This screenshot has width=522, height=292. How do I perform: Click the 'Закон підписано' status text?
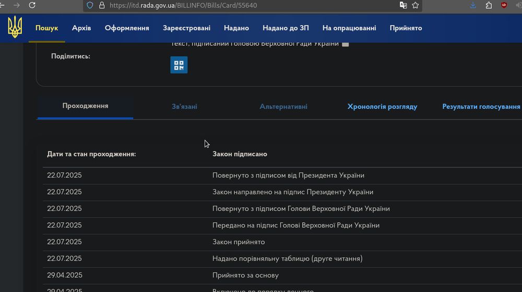click(x=240, y=154)
